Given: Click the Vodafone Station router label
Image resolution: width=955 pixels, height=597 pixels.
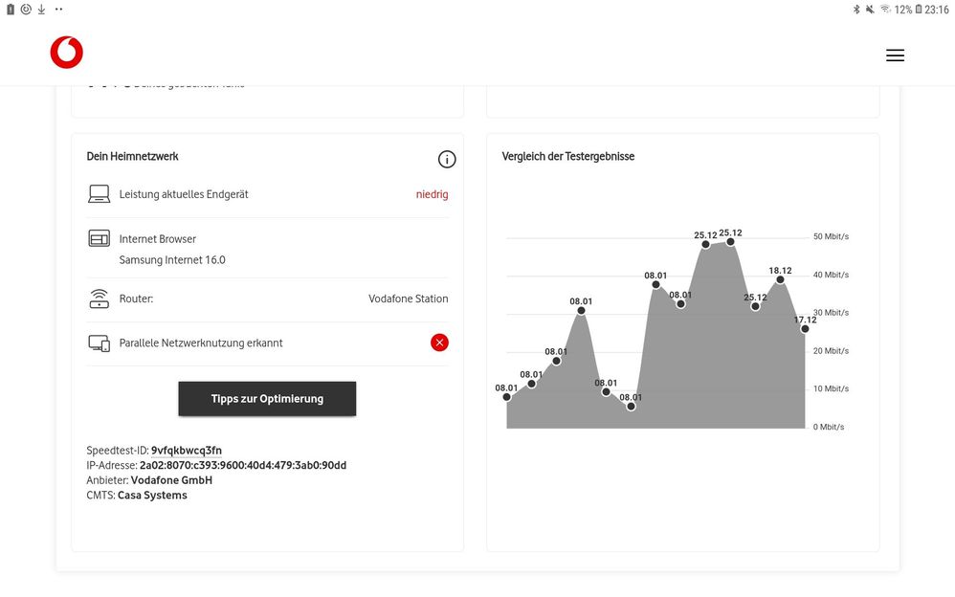Looking at the screenshot, I should pos(408,298).
